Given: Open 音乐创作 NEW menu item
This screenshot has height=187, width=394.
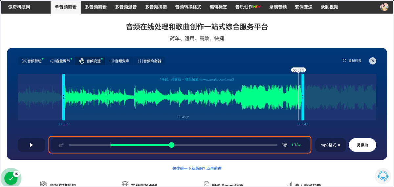Looking at the screenshot, I should coord(248,7).
